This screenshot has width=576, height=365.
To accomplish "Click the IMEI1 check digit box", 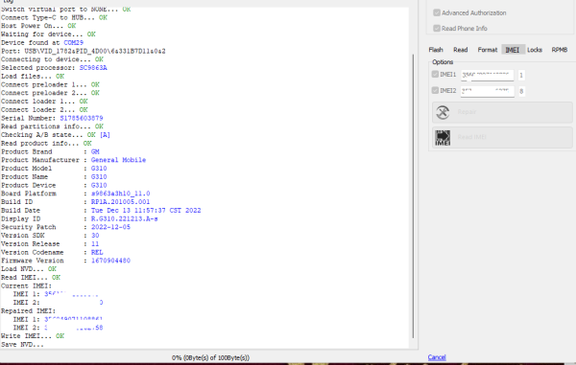I will [x=521, y=75].
